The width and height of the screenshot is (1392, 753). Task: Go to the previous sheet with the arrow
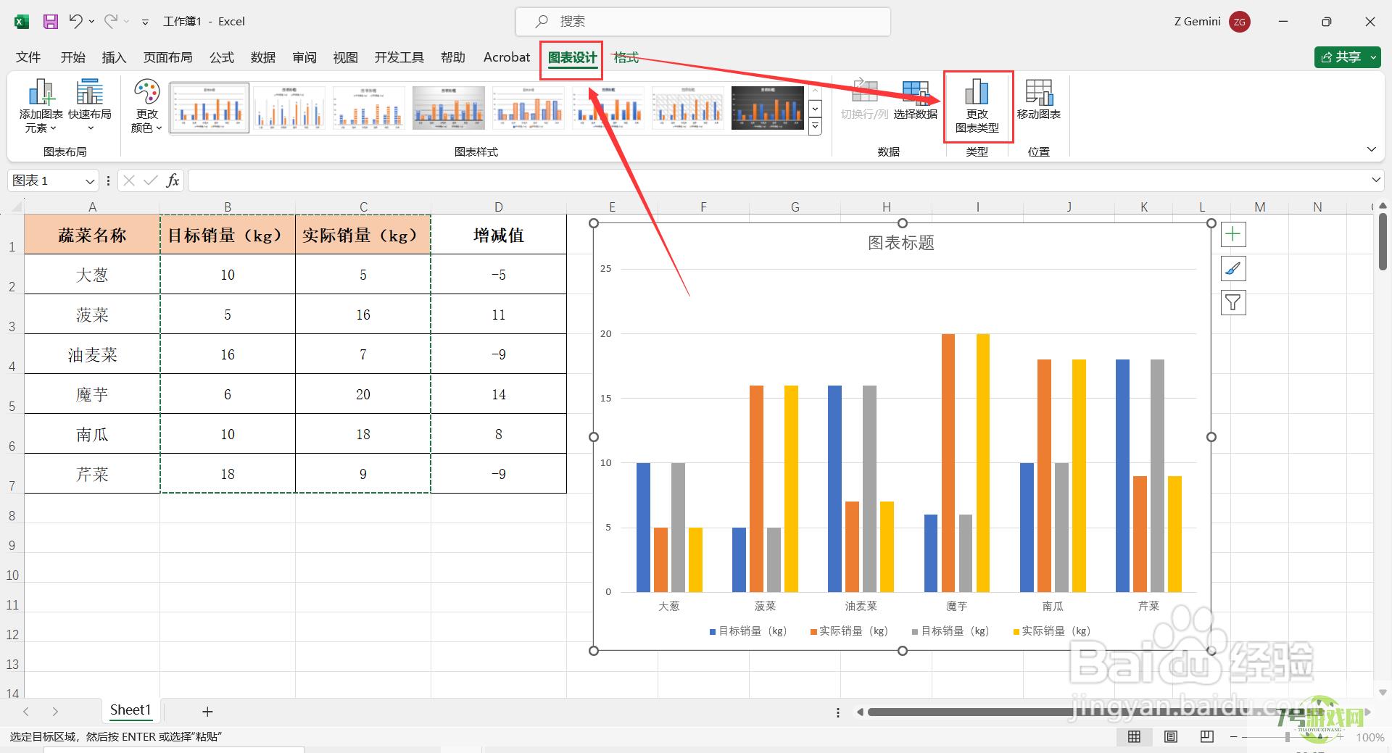point(26,712)
